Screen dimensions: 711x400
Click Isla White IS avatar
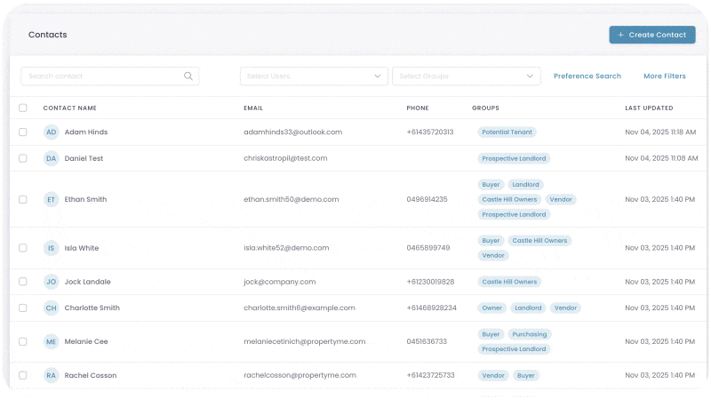52,248
